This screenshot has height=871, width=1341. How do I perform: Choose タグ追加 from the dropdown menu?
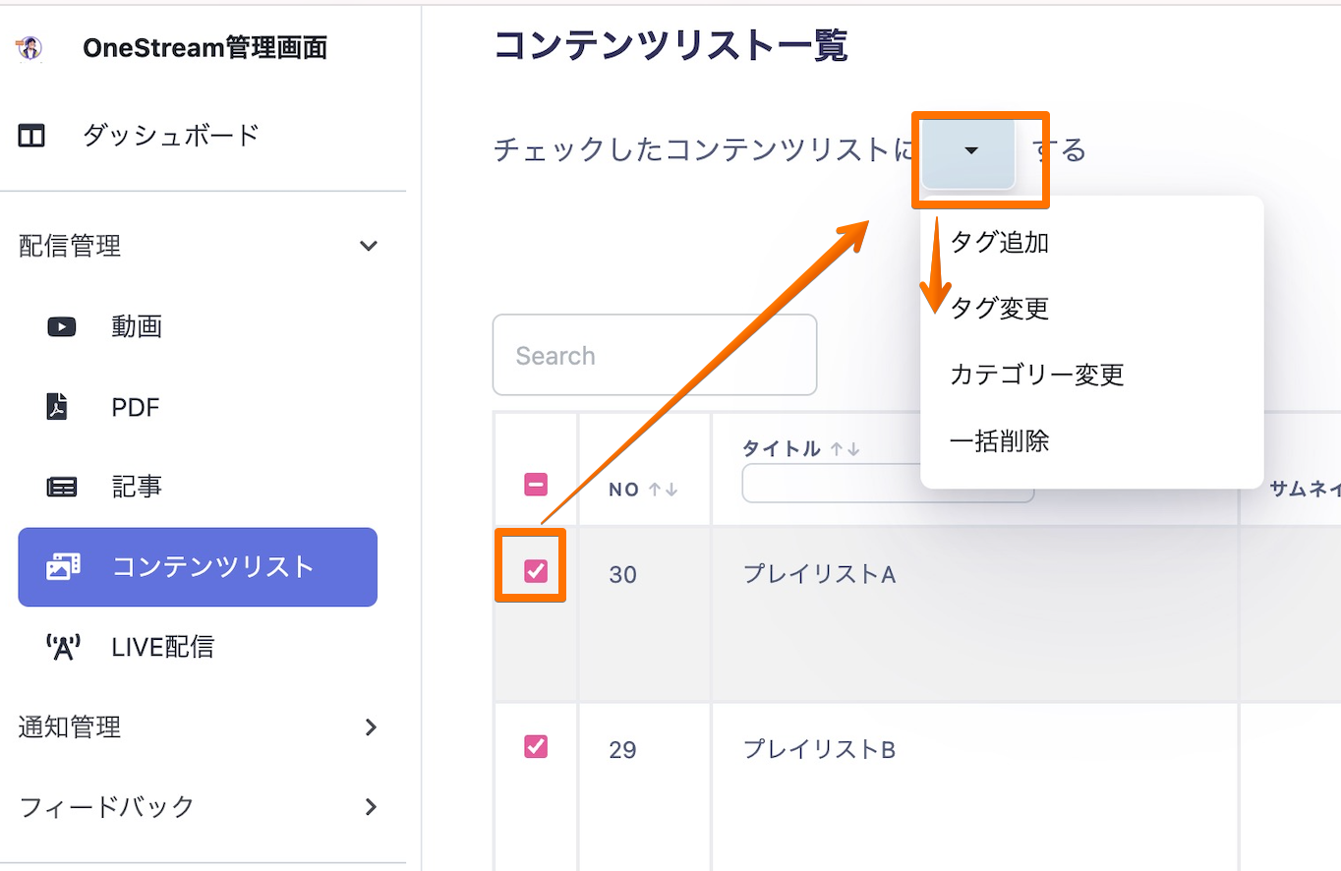1000,242
